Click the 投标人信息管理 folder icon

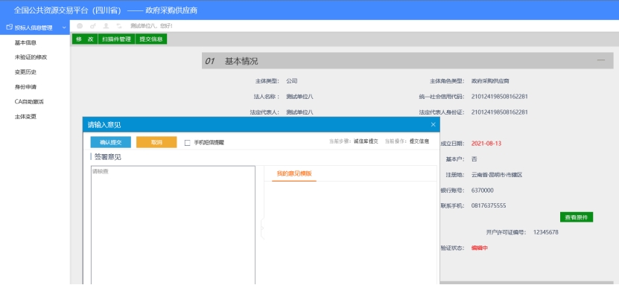click(x=10, y=28)
